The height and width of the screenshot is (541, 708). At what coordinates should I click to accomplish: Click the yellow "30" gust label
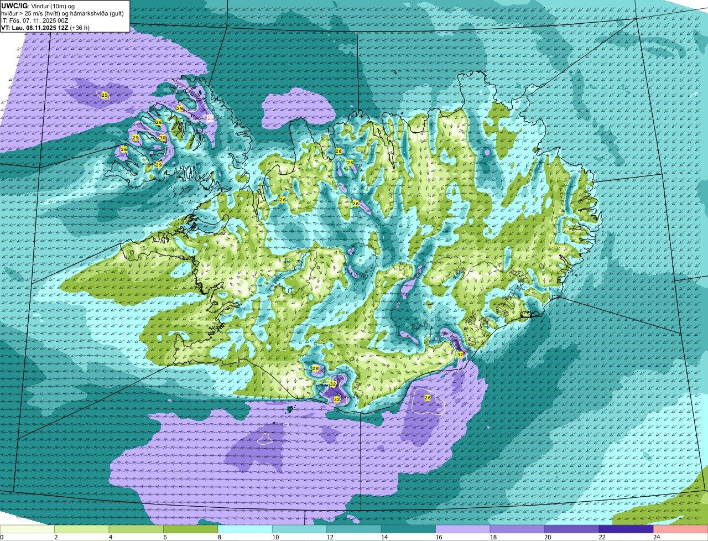pyautogui.click(x=163, y=138)
